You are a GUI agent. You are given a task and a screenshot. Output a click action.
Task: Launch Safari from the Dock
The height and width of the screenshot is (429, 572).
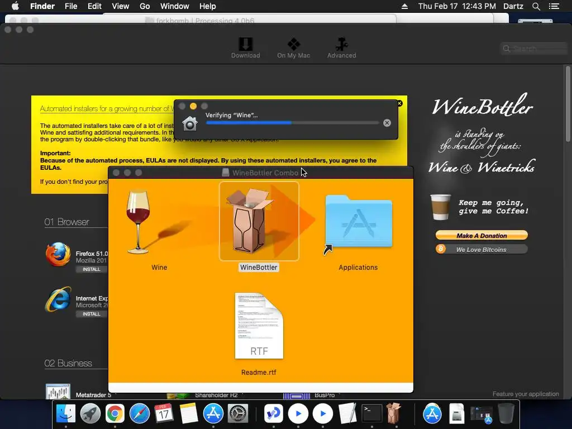point(139,414)
